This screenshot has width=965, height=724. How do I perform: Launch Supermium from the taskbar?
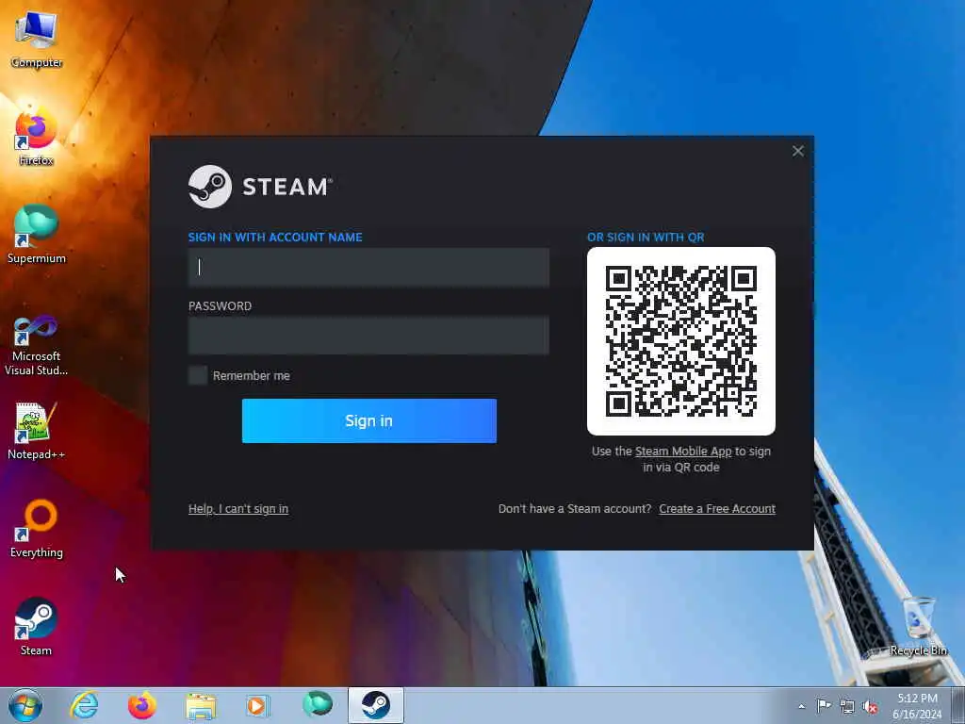318,704
